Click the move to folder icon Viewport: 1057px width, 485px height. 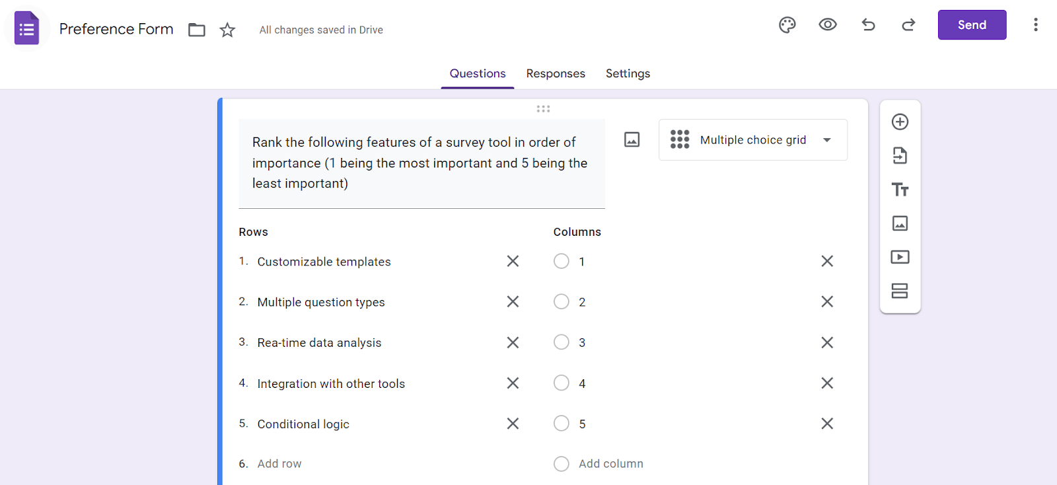pyautogui.click(x=197, y=30)
